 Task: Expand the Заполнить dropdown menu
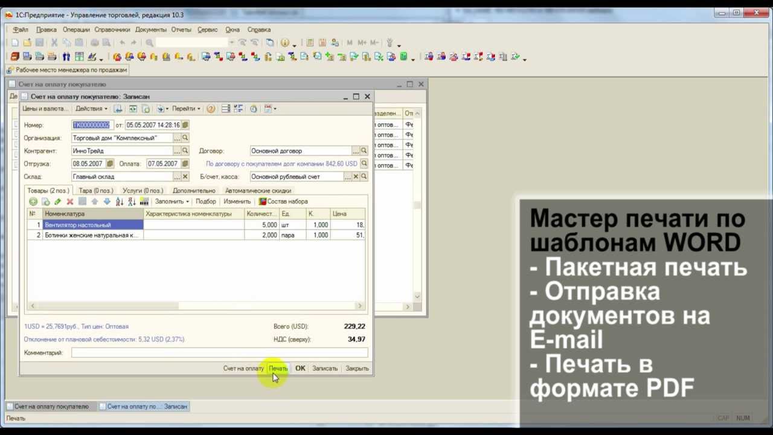172,201
